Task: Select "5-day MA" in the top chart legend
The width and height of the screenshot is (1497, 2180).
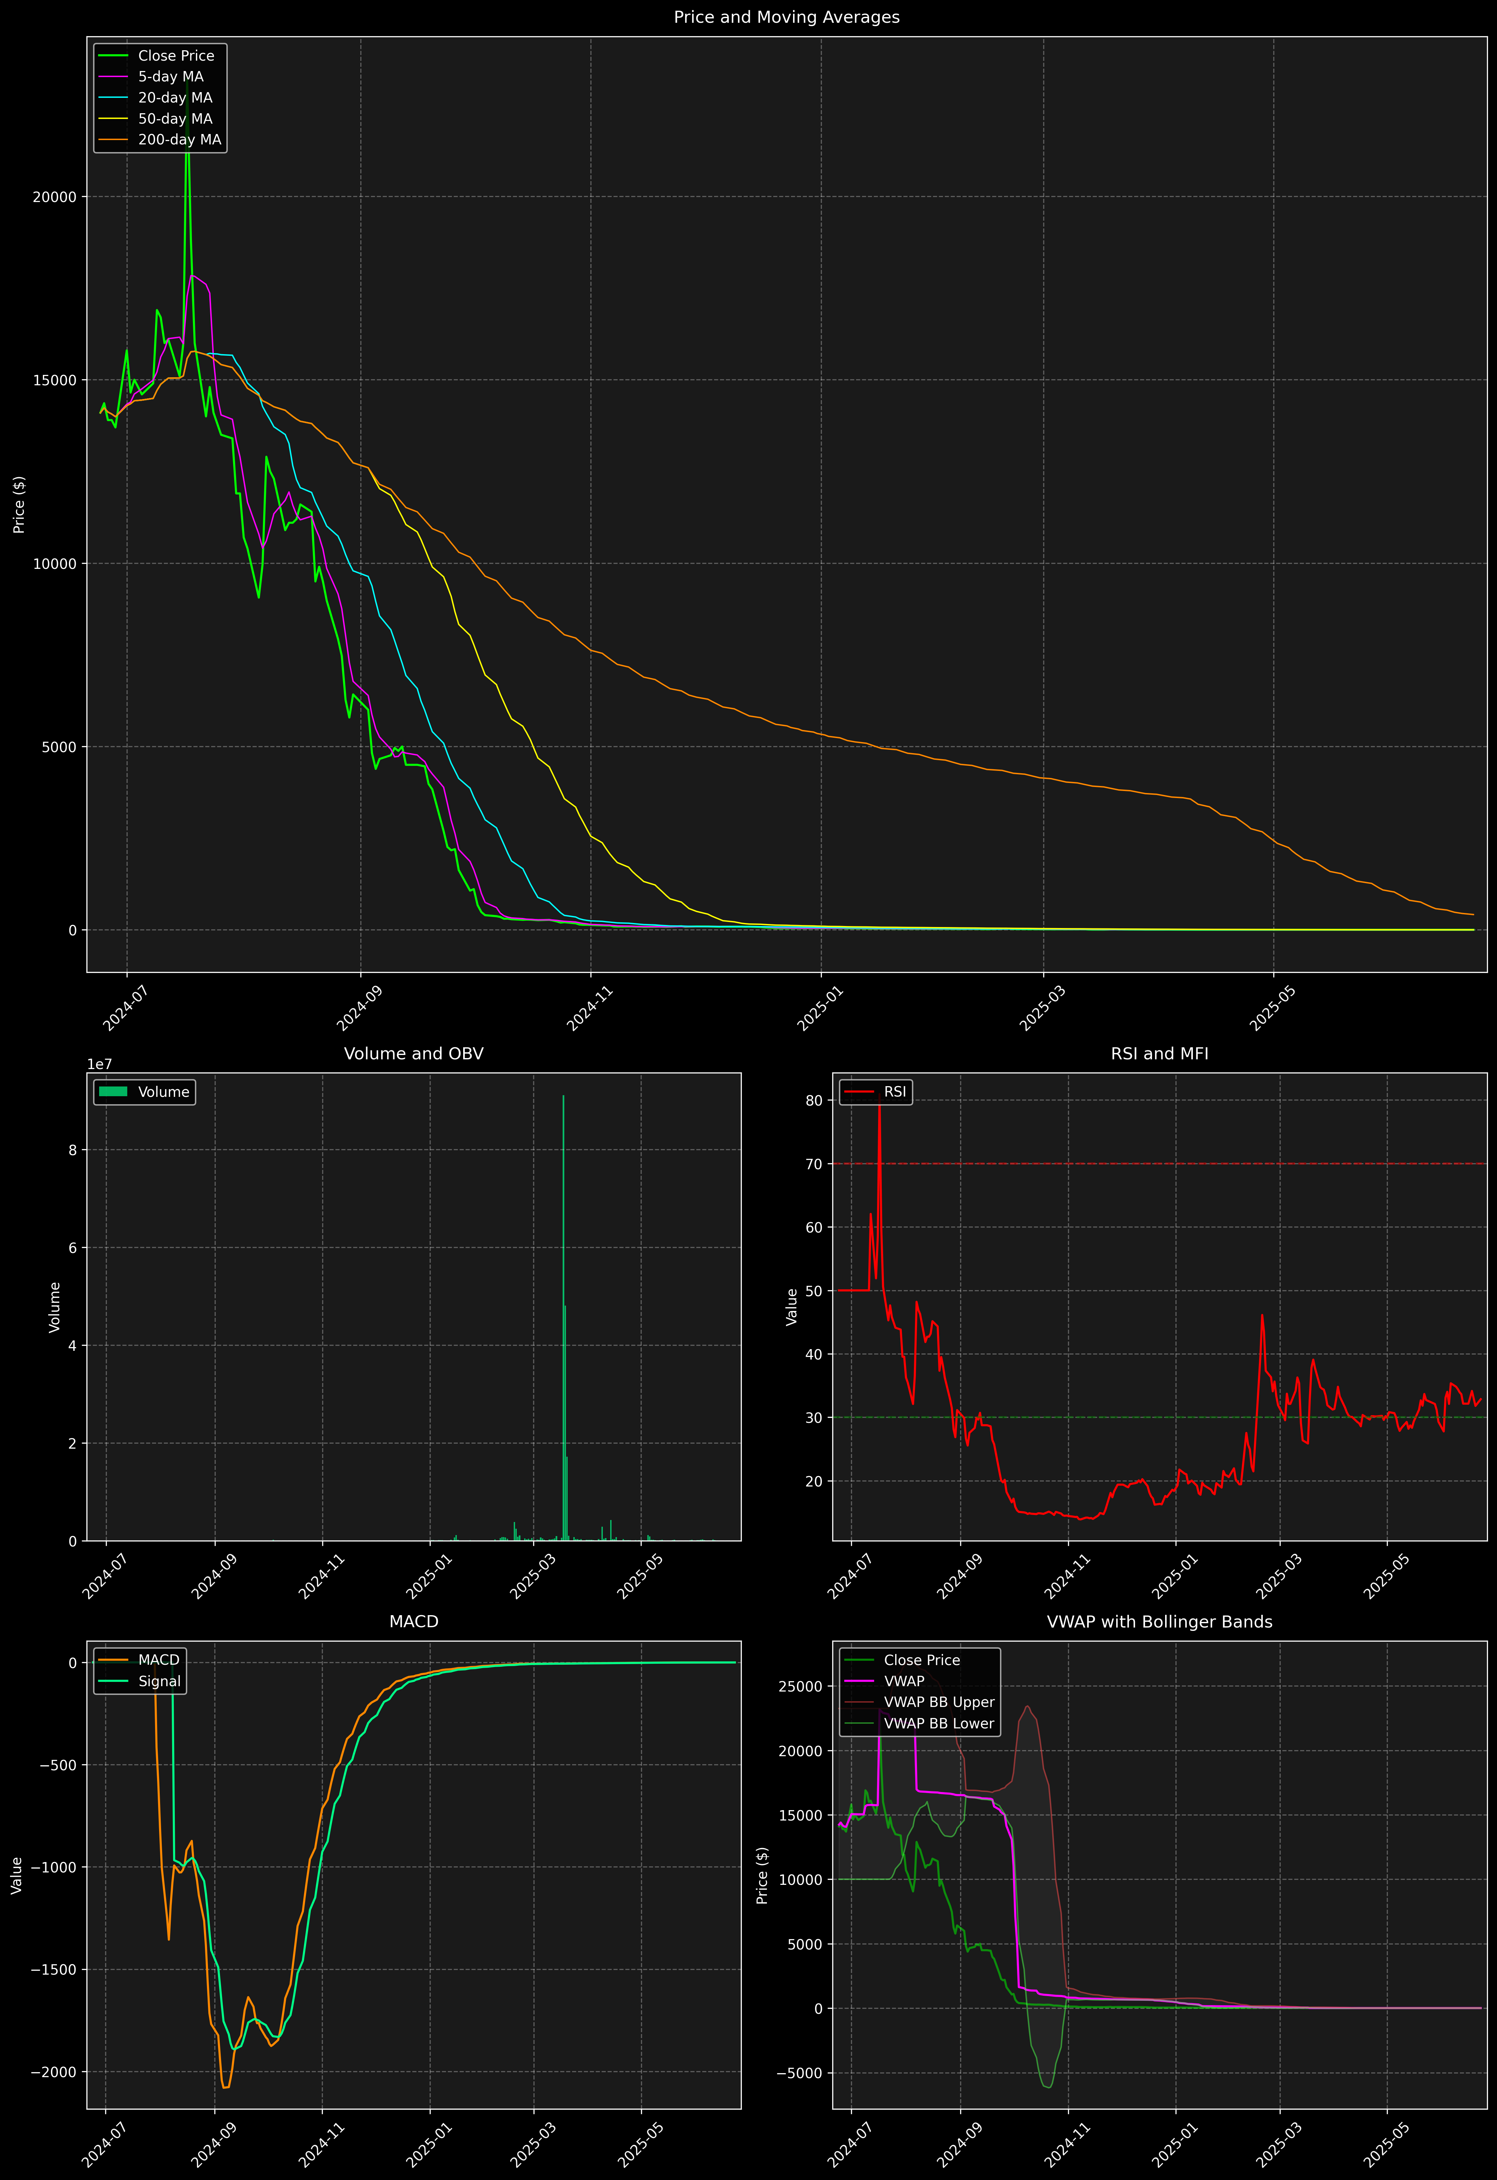Action: [171, 77]
